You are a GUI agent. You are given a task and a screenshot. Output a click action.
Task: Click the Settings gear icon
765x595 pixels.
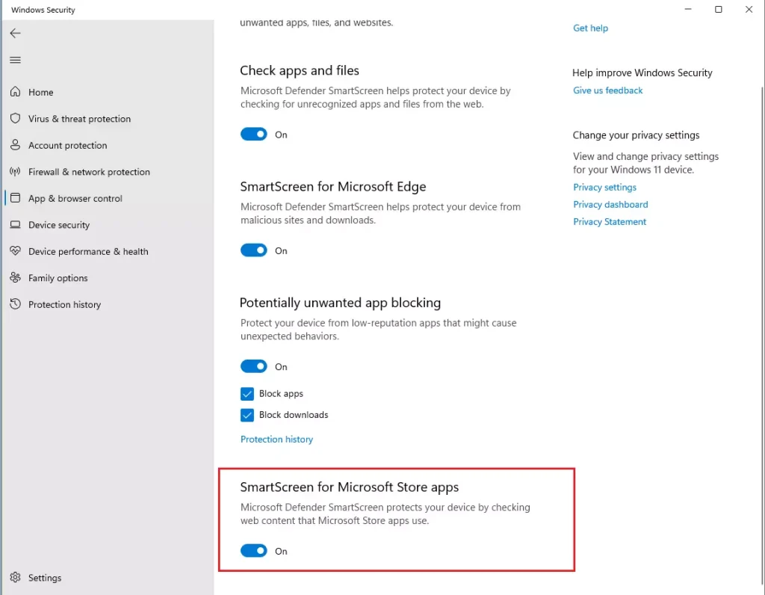(x=15, y=577)
